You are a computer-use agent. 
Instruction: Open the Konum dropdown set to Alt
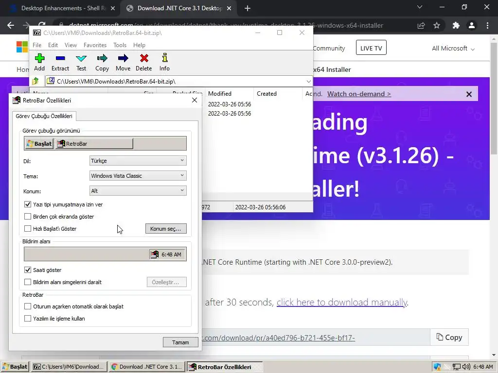tap(138, 190)
